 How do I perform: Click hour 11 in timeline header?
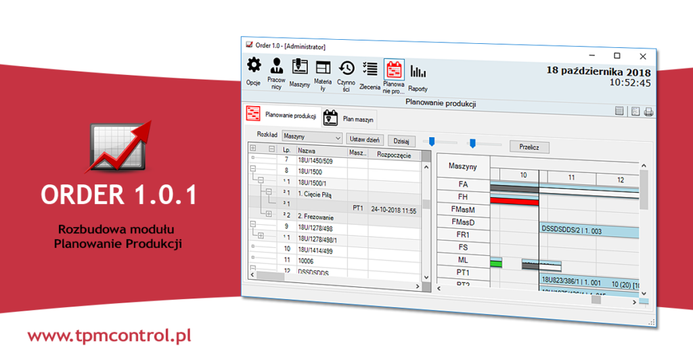(x=571, y=177)
